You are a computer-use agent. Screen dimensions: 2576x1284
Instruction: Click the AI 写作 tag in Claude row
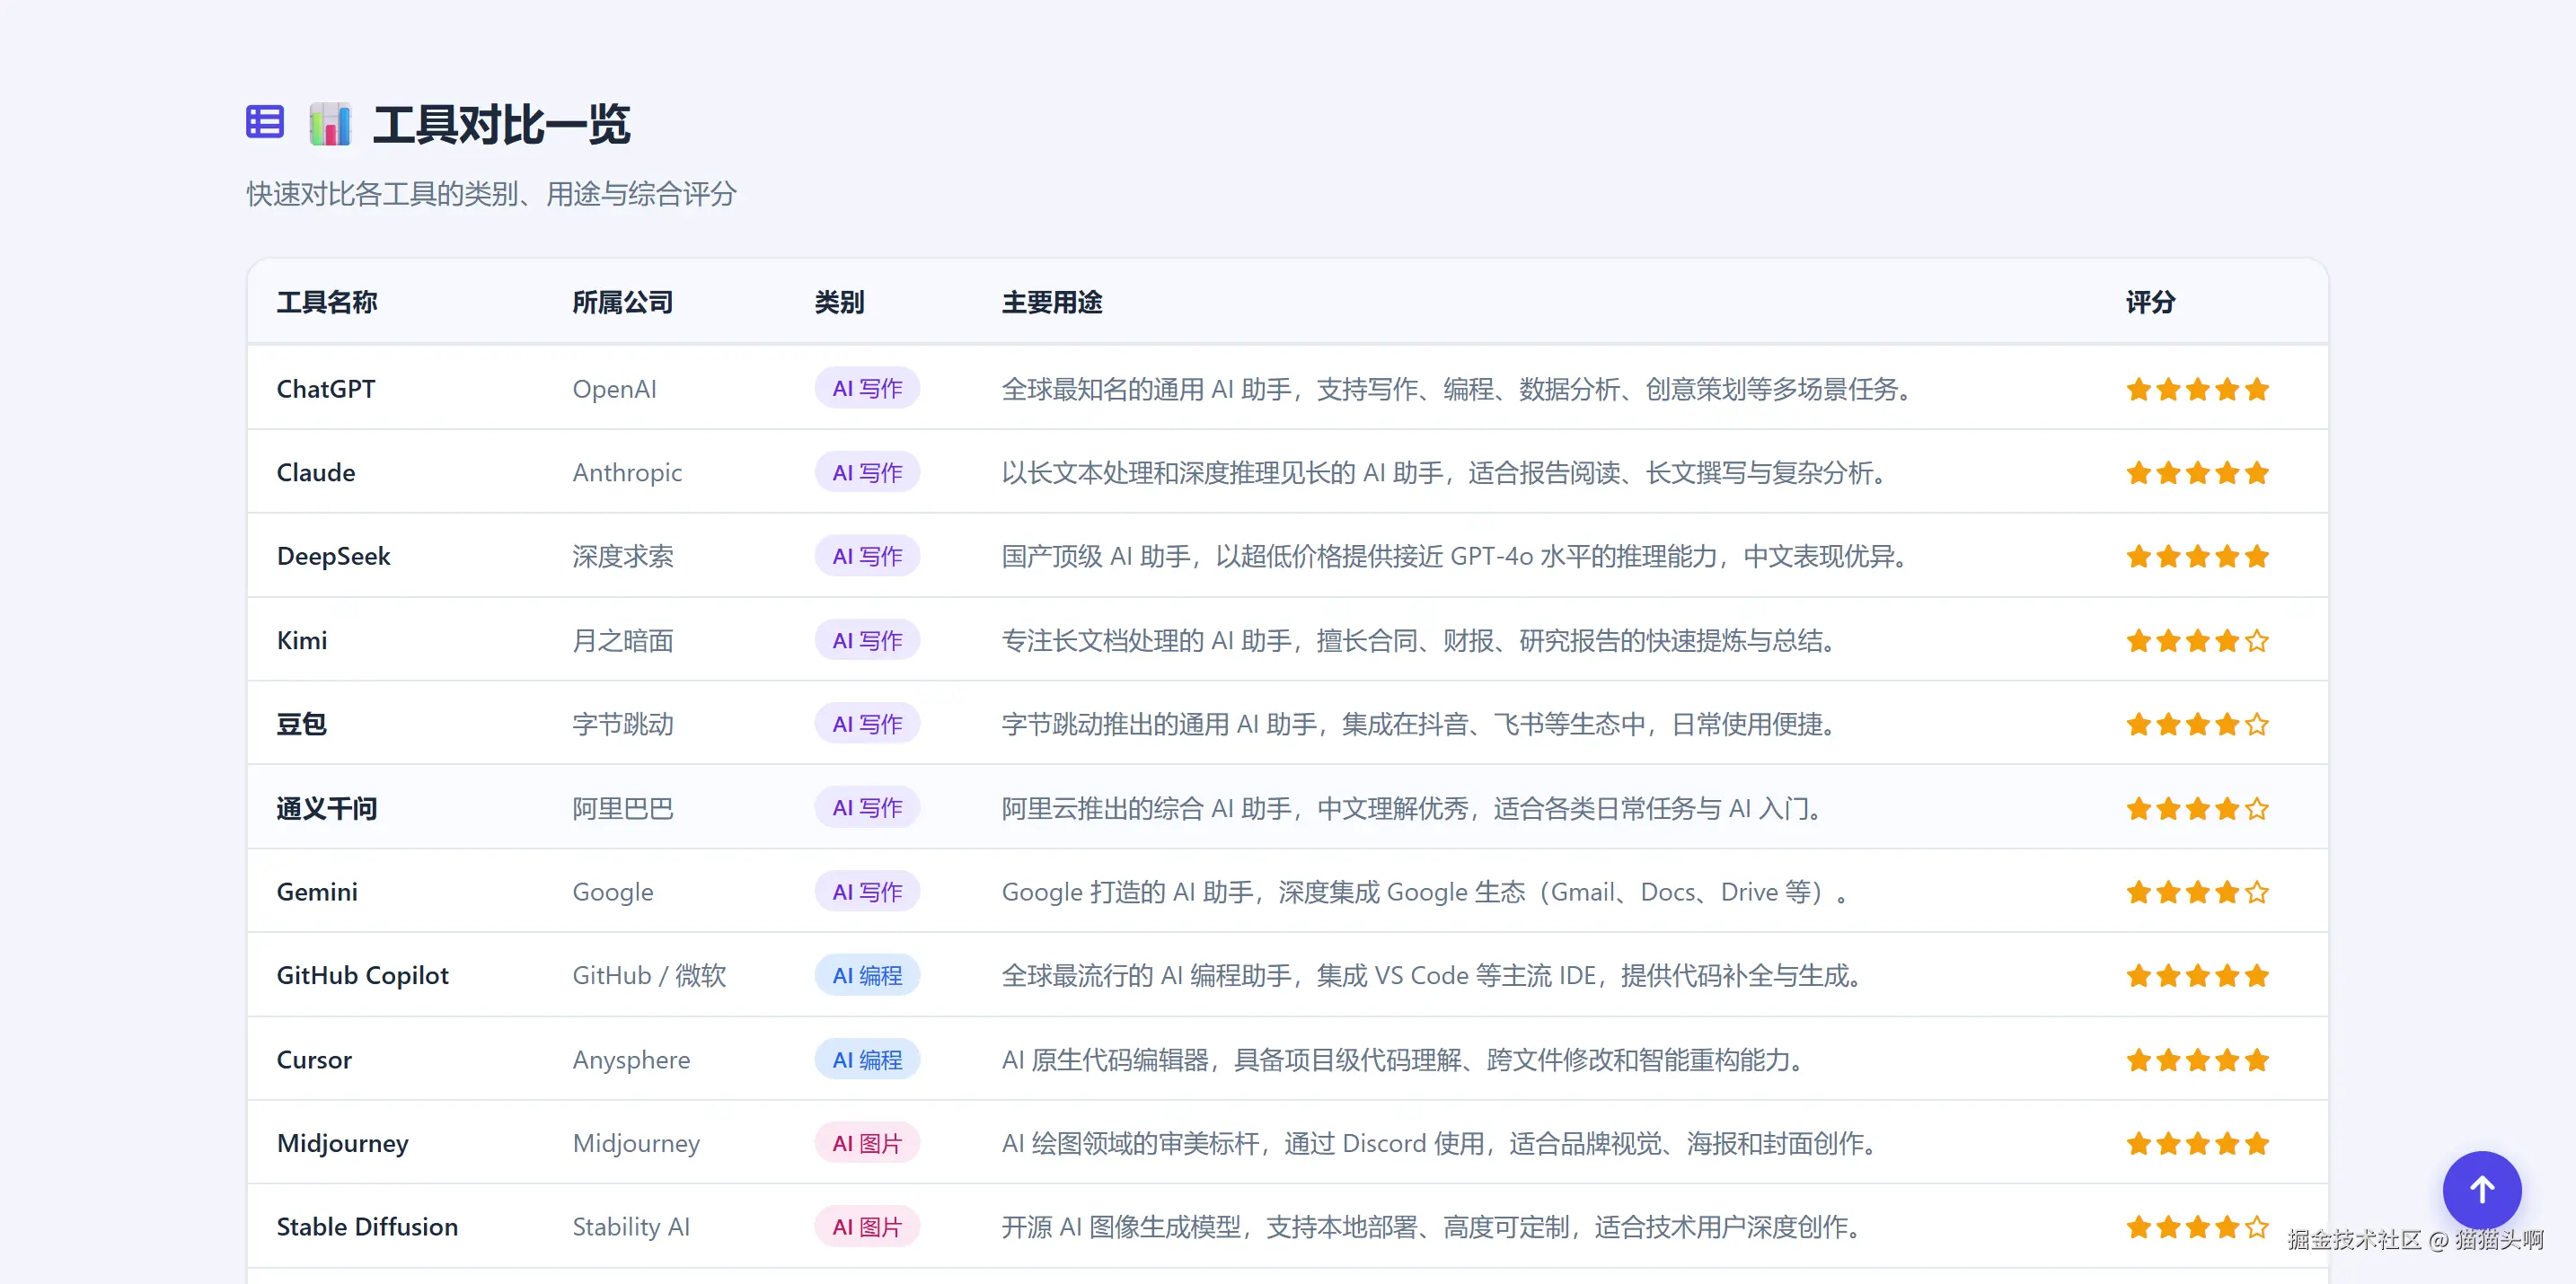[867, 472]
